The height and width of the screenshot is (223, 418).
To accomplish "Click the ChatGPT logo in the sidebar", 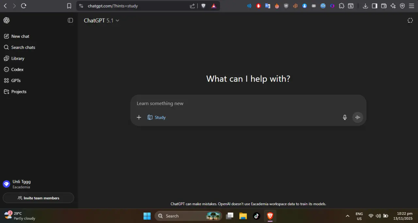I will tap(6, 20).
